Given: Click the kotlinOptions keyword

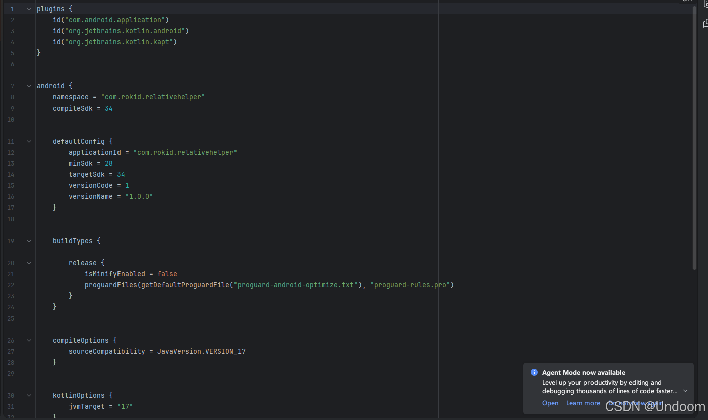Looking at the screenshot, I should tap(79, 395).
